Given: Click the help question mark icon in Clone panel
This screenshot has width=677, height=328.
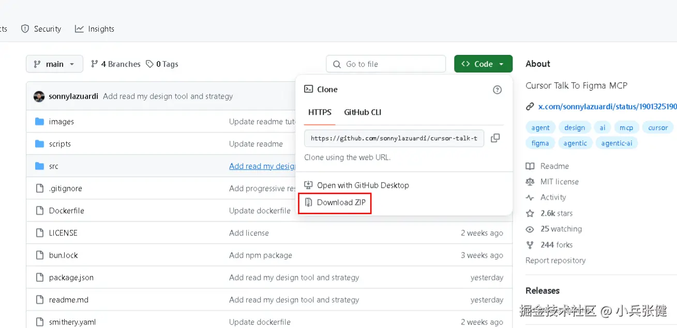Looking at the screenshot, I should pos(497,90).
